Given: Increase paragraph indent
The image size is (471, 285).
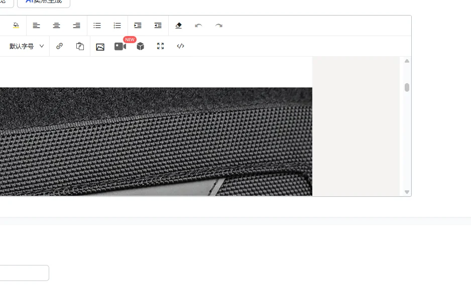Looking at the screenshot, I should coord(138,26).
